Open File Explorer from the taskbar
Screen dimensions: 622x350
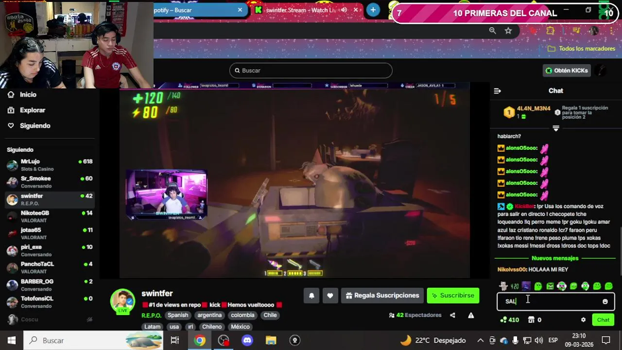[271, 340]
